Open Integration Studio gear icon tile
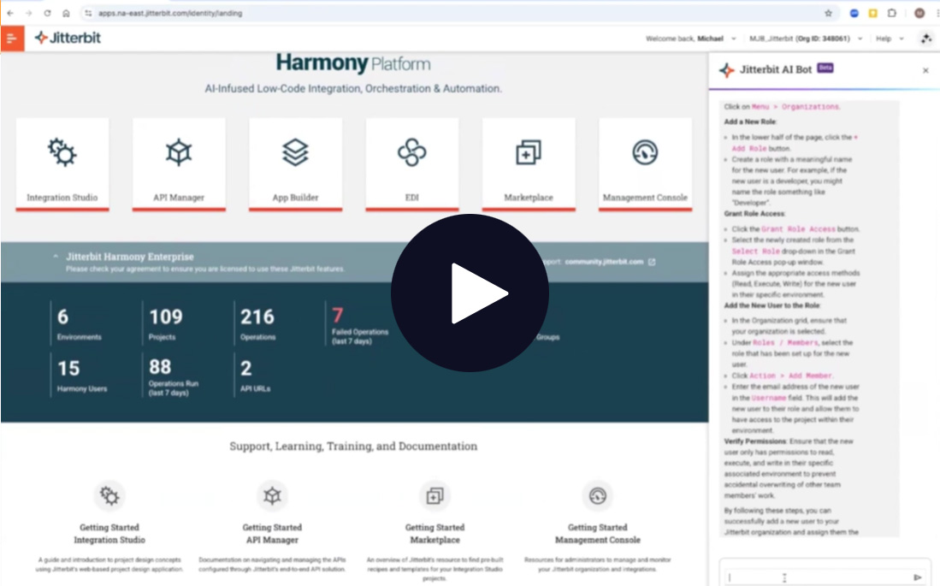This screenshot has height=586, width=940. tap(62, 152)
